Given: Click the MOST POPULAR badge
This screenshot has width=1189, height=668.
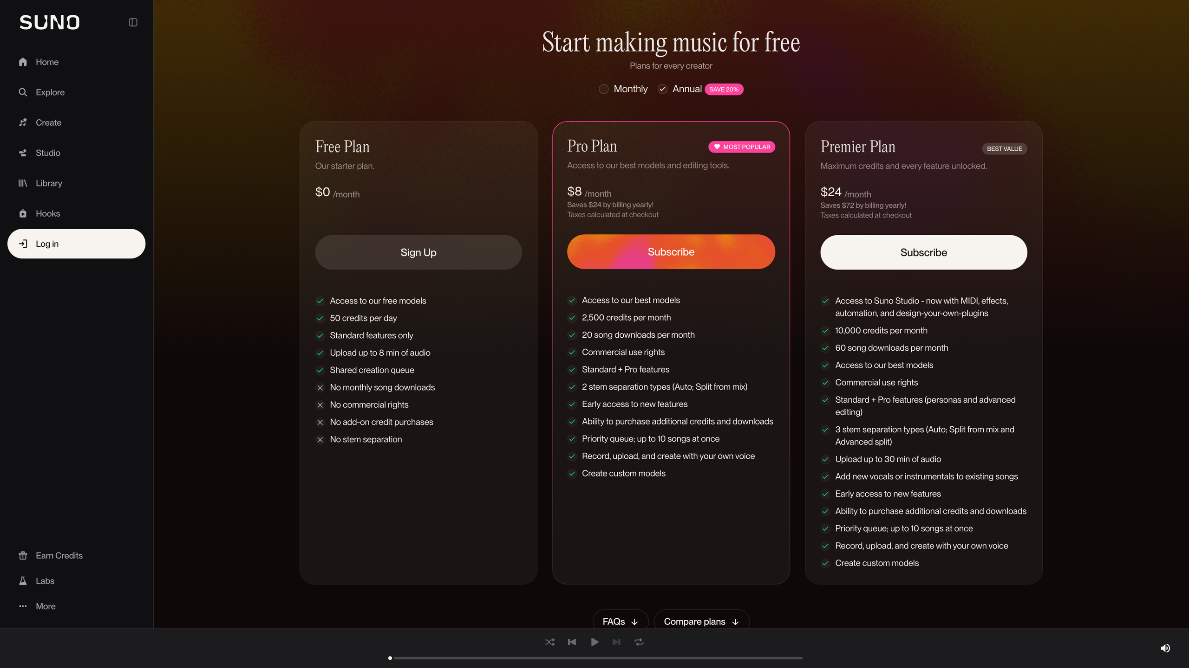Looking at the screenshot, I should click(742, 147).
